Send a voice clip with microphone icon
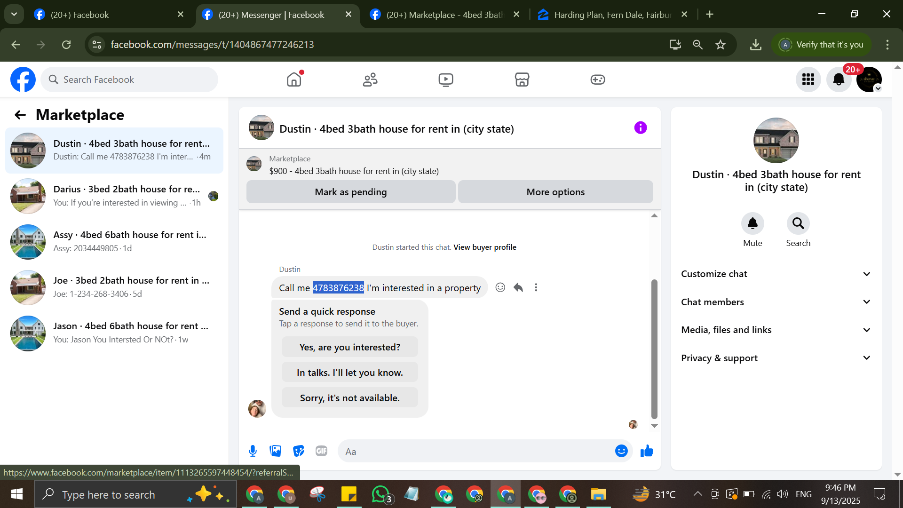Viewport: 903px width, 508px height. click(x=253, y=451)
